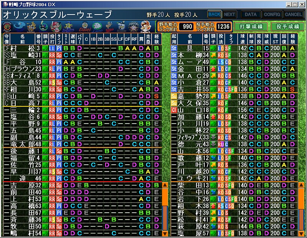Click the 回復 column header in pitcher table
The image size is (307, 238).
click(284, 39)
